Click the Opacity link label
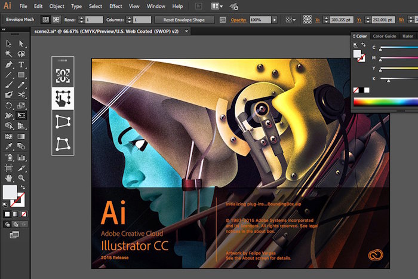Viewport: 418px width, 279px height. pyautogui.click(x=238, y=20)
